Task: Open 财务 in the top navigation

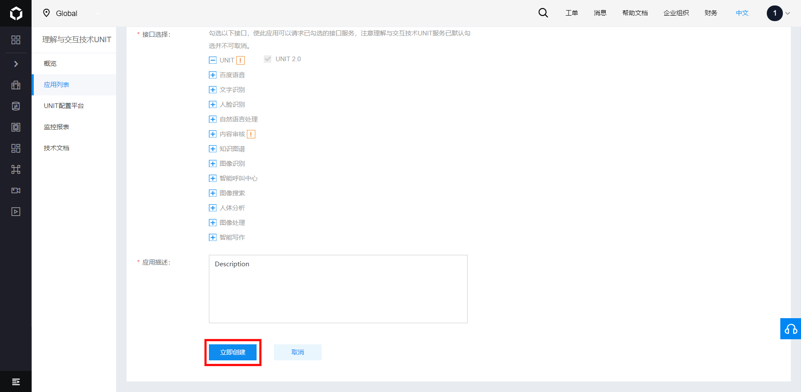Action: tap(711, 13)
